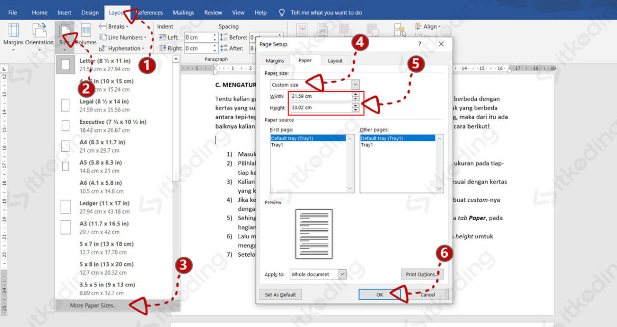Viewport: 617px width, 327px height.
Task: Click the Set As Default button
Action: pos(280,294)
